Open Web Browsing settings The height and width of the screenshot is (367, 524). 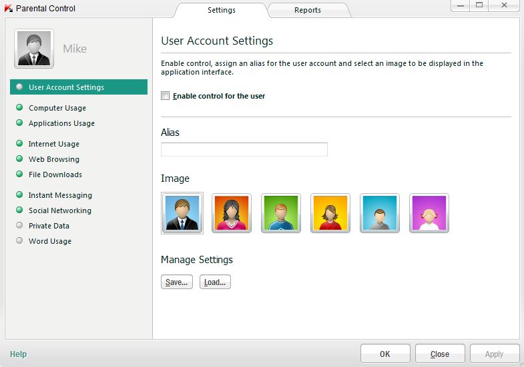(53, 159)
